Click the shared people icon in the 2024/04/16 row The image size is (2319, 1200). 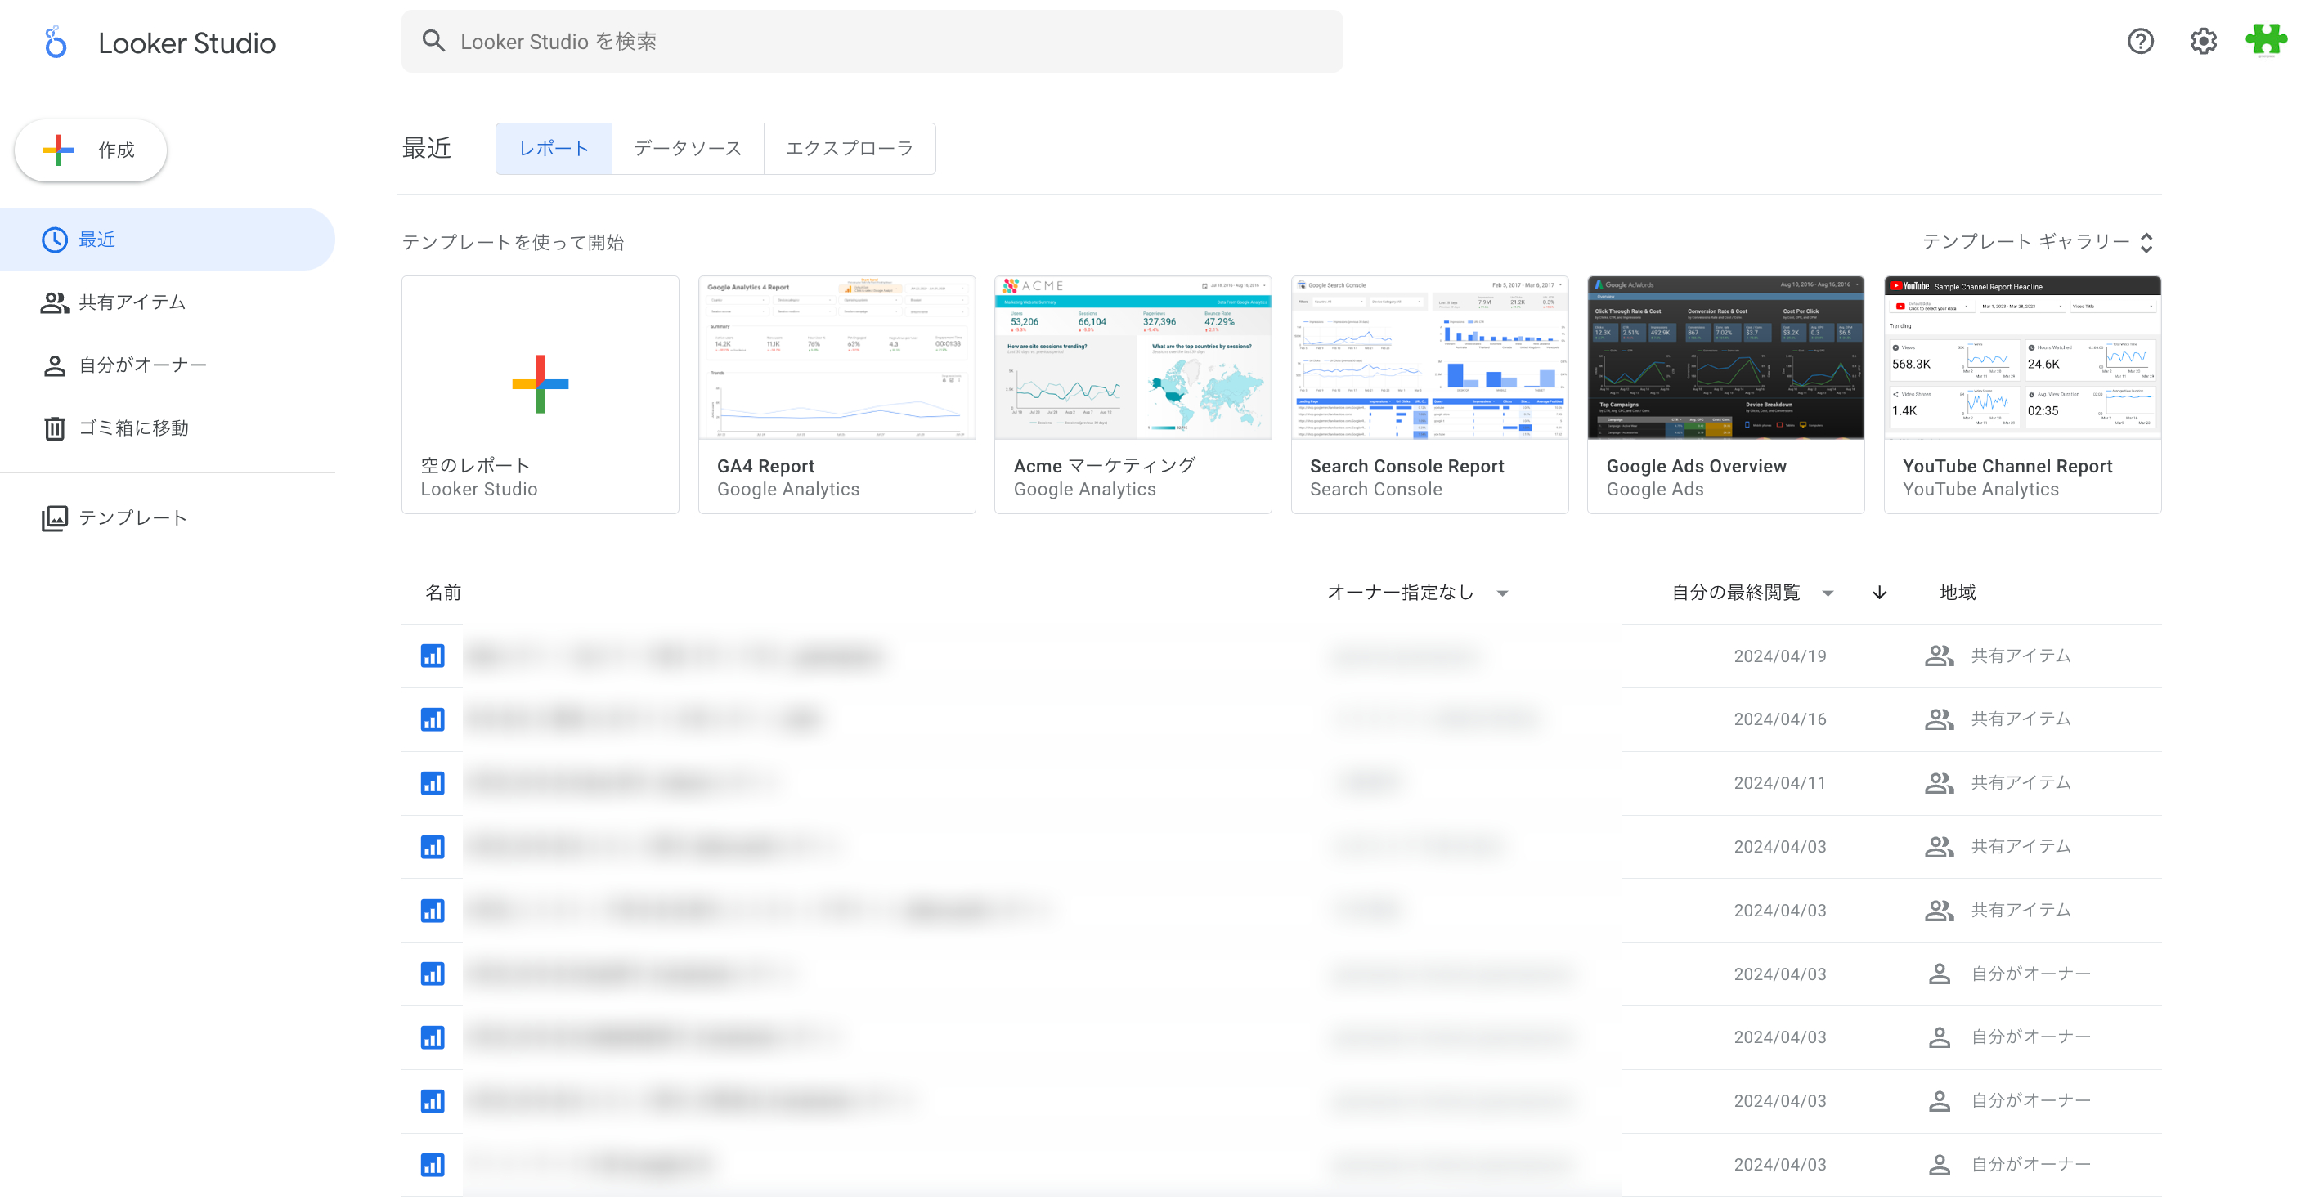pyautogui.click(x=1938, y=719)
